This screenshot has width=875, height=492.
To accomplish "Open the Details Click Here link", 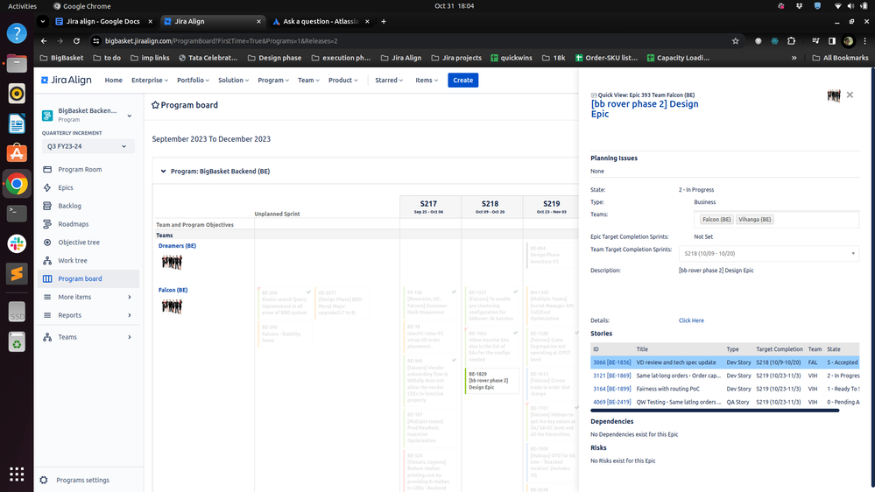I will [691, 320].
